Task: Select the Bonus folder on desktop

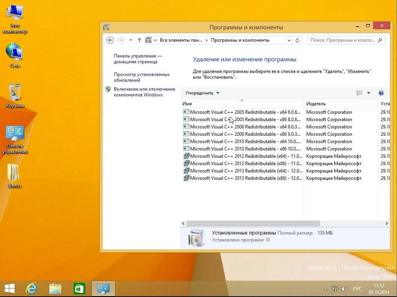Action: click(x=15, y=176)
